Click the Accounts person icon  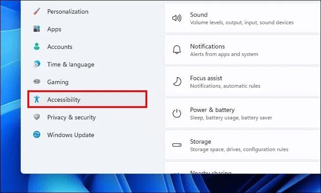click(37, 47)
